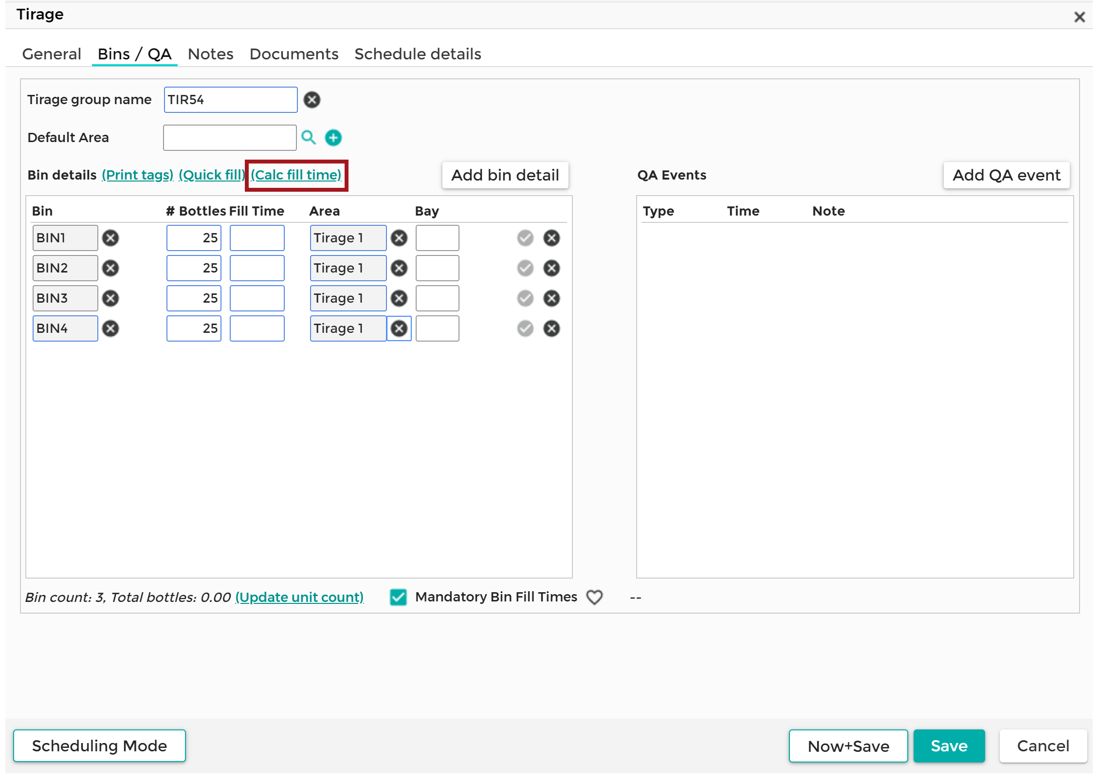Open the Notes tab
Screen dimensions: 1100x781
pyautogui.click(x=210, y=54)
